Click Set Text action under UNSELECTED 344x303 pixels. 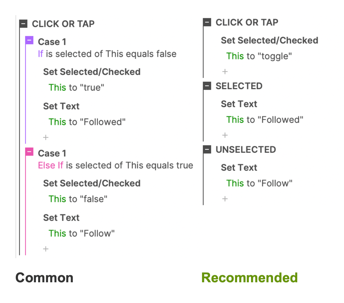[x=239, y=168]
